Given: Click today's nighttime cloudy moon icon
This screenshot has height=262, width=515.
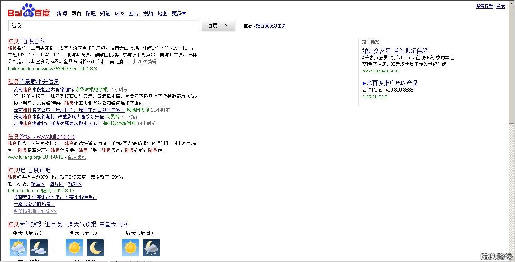Looking at the screenshot, I should [x=39, y=248].
